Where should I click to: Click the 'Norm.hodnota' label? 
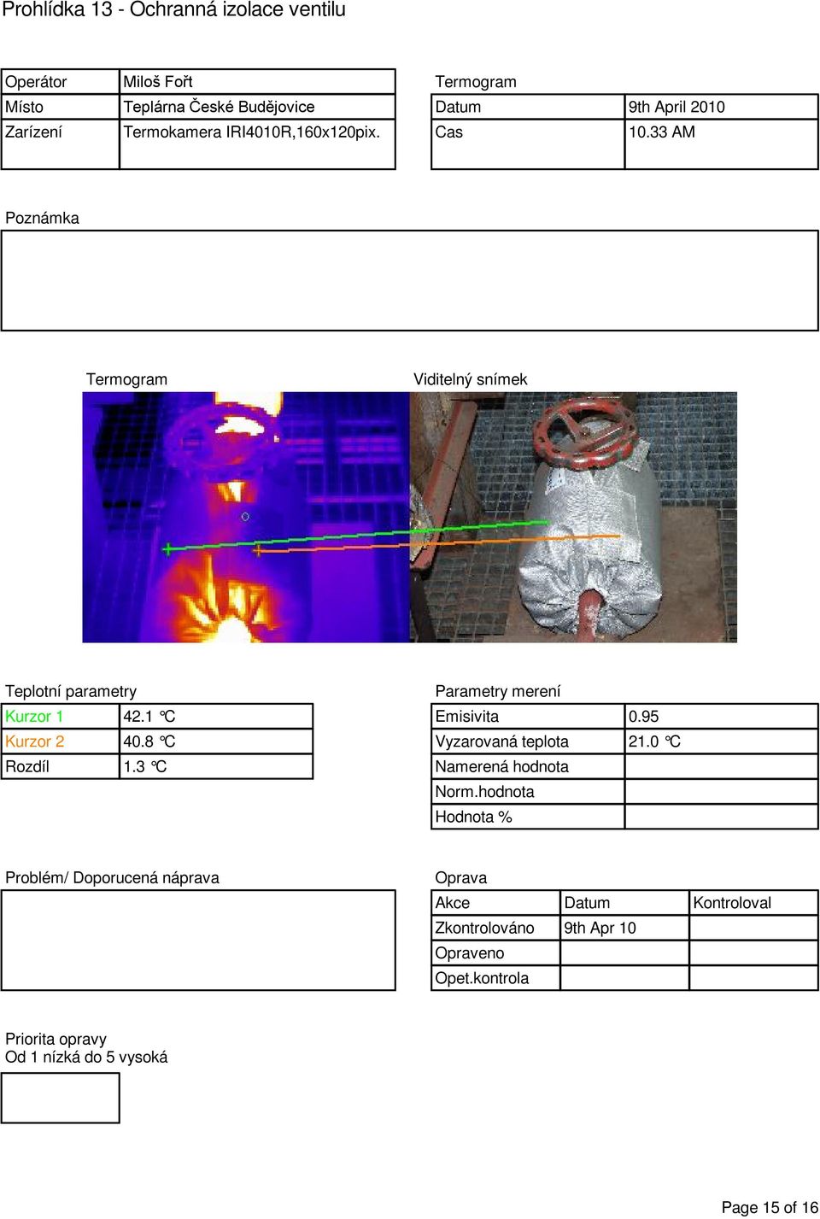tap(484, 792)
